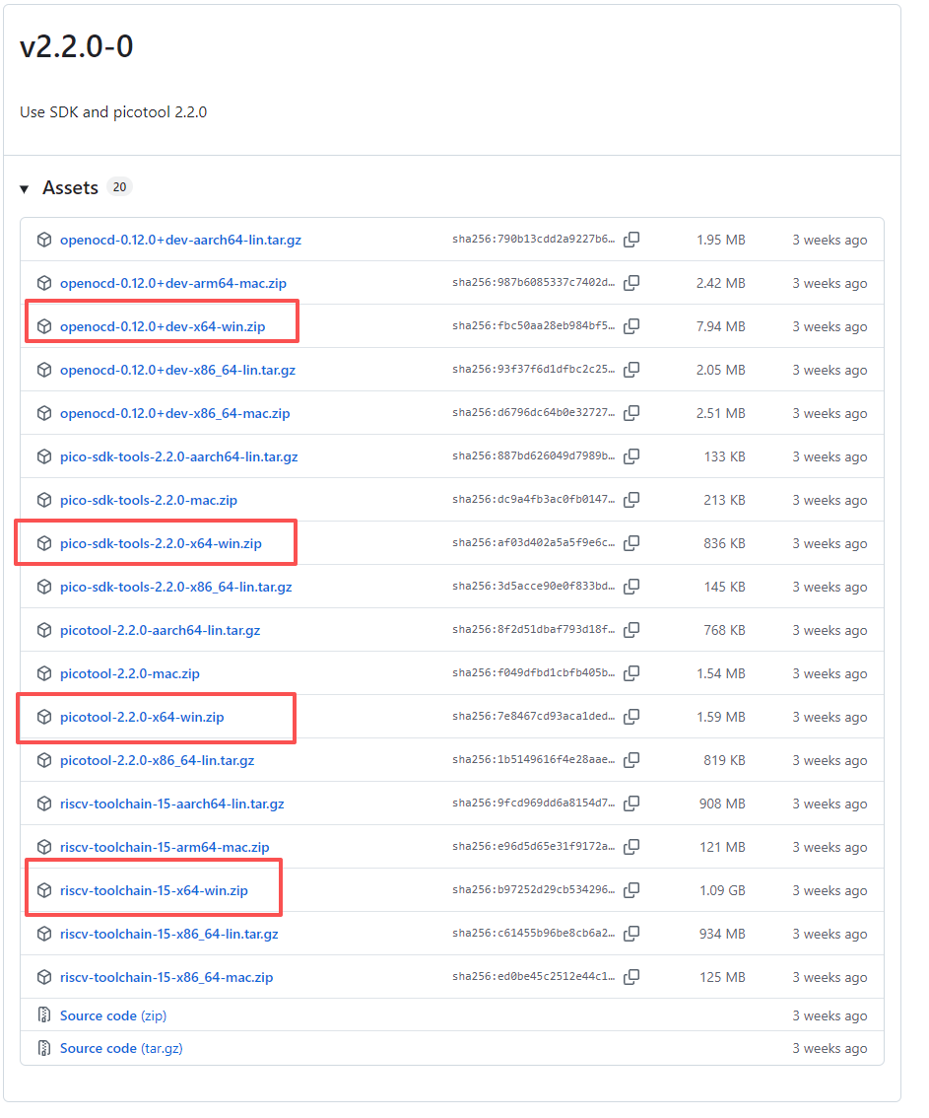The height and width of the screenshot is (1118, 929).
Task: Download riscv-toolchain-15-x64-win.zip
Action: point(154,890)
